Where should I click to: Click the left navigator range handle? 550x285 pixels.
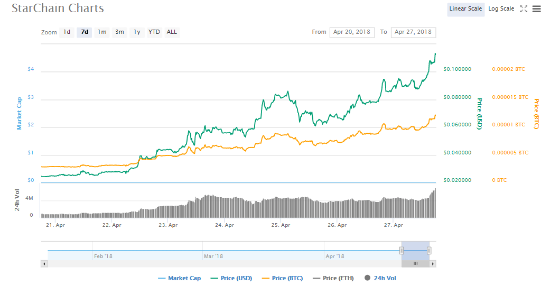(x=402, y=251)
